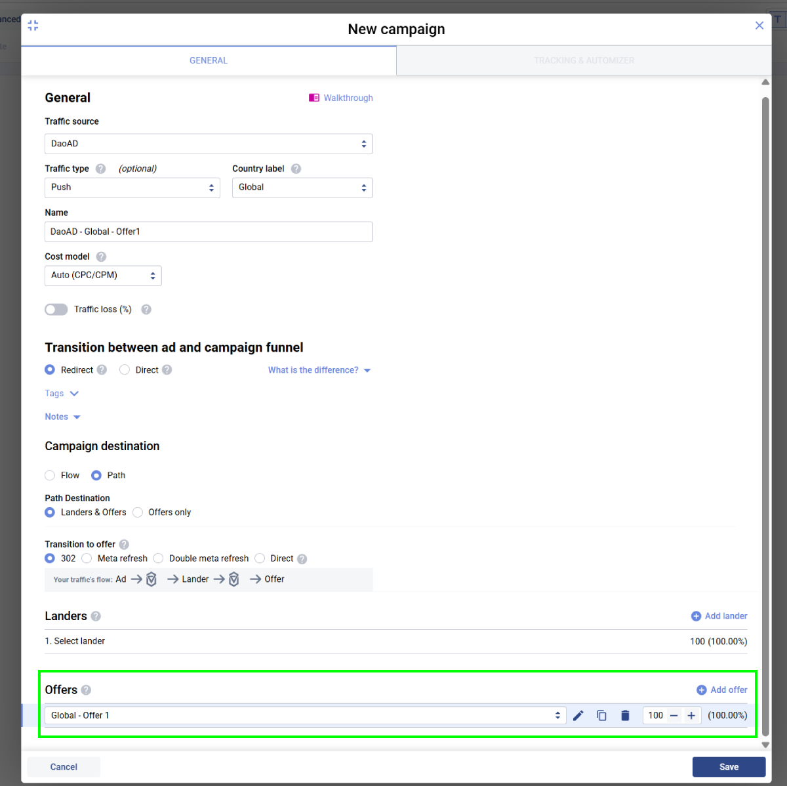
Task: Enable the Traffic loss (%) toggle
Action: coord(56,310)
